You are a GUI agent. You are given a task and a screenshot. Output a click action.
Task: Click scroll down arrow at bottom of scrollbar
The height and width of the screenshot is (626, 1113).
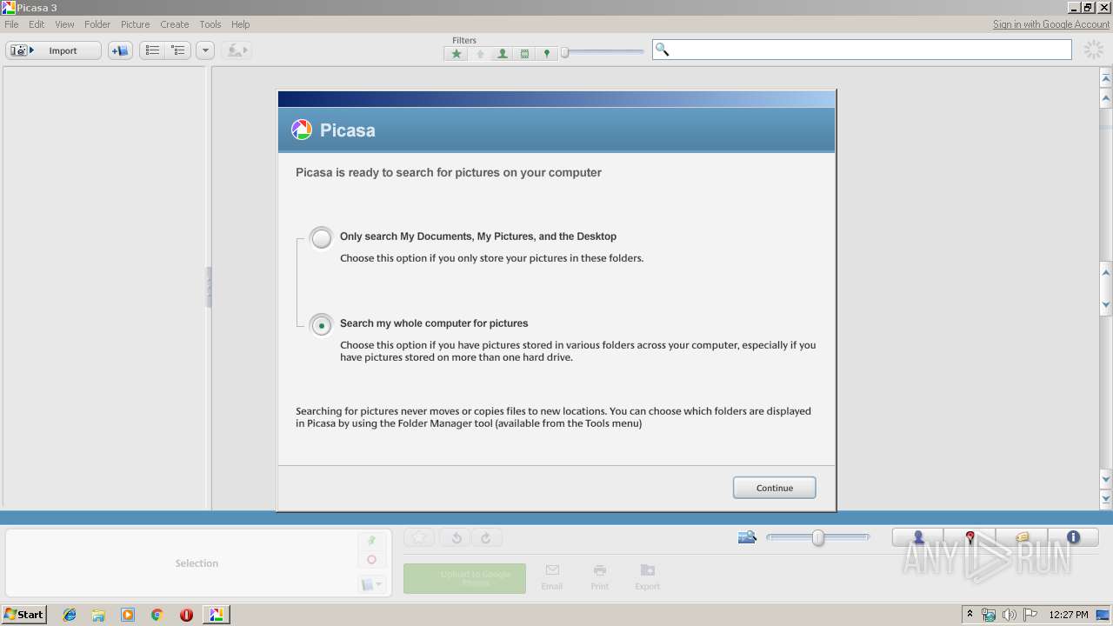point(1106,499)
